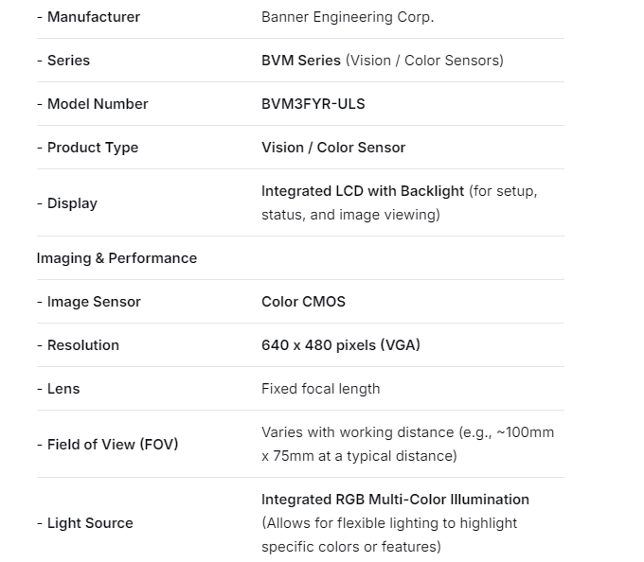Select the Vision / Color Sensor value
644x562 pixels.
333,148
